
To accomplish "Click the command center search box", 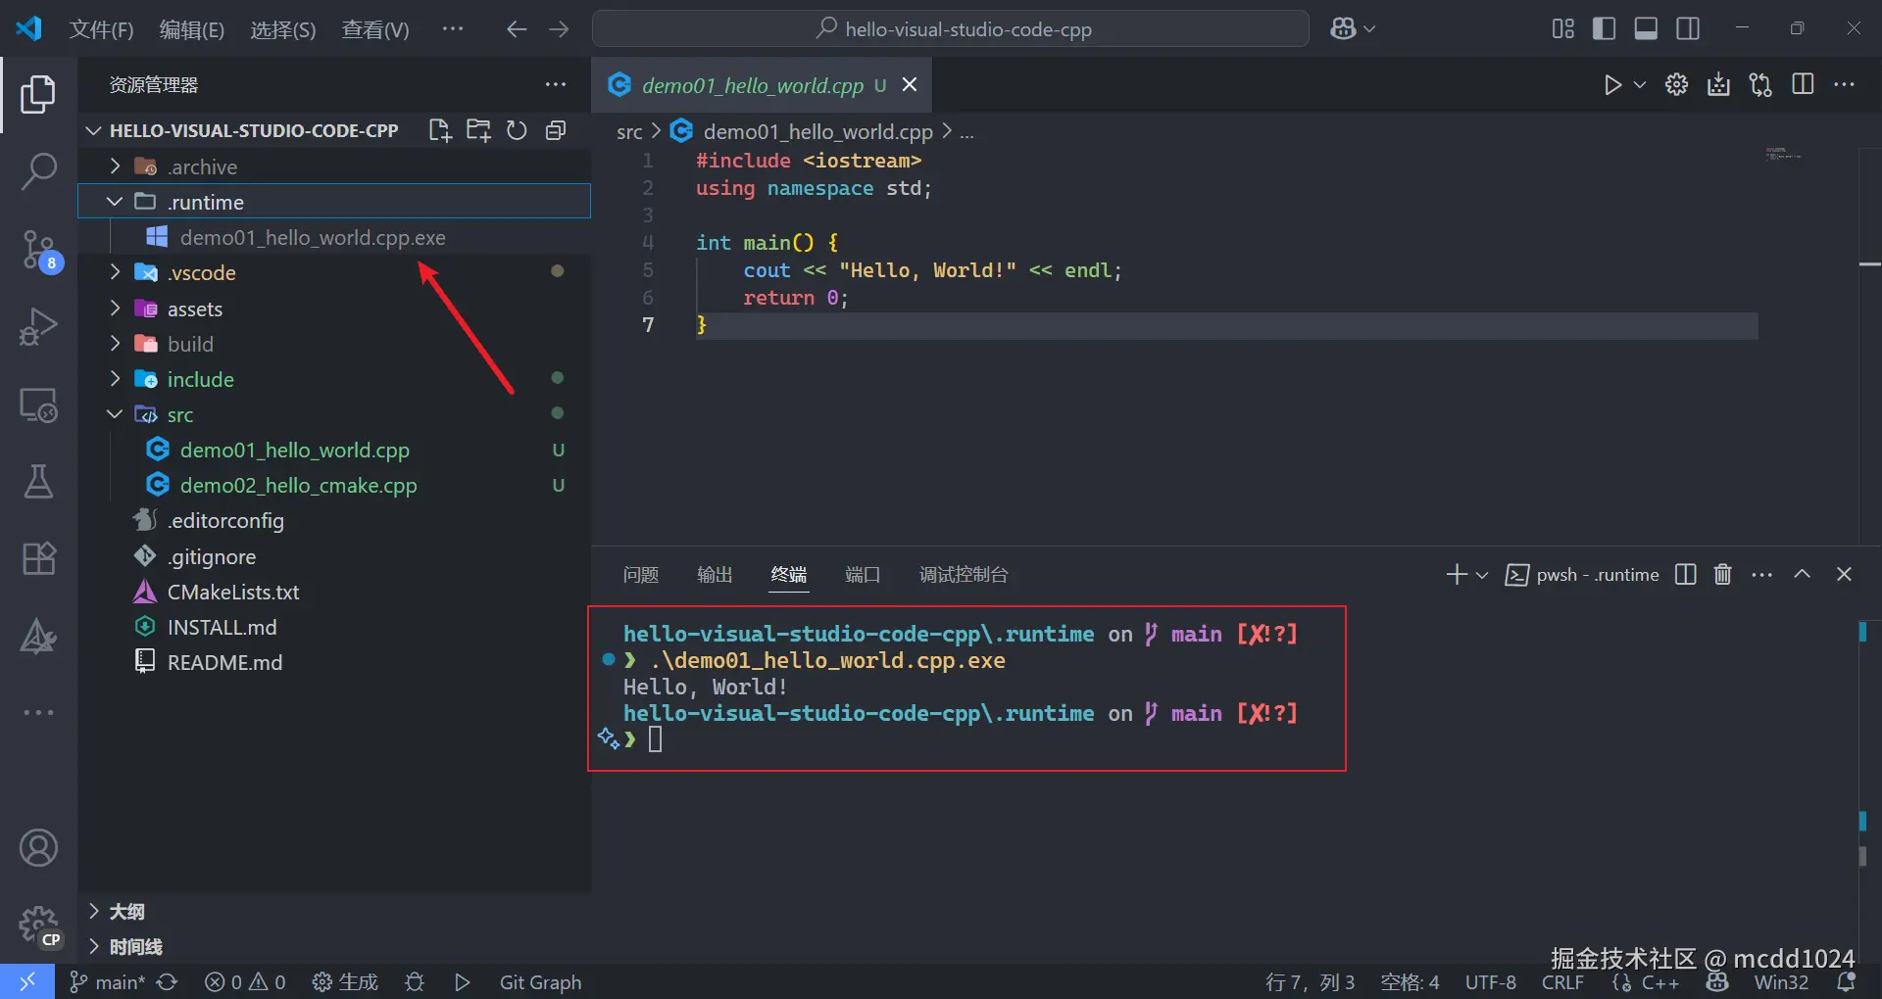I will click(x=951, y=29).
